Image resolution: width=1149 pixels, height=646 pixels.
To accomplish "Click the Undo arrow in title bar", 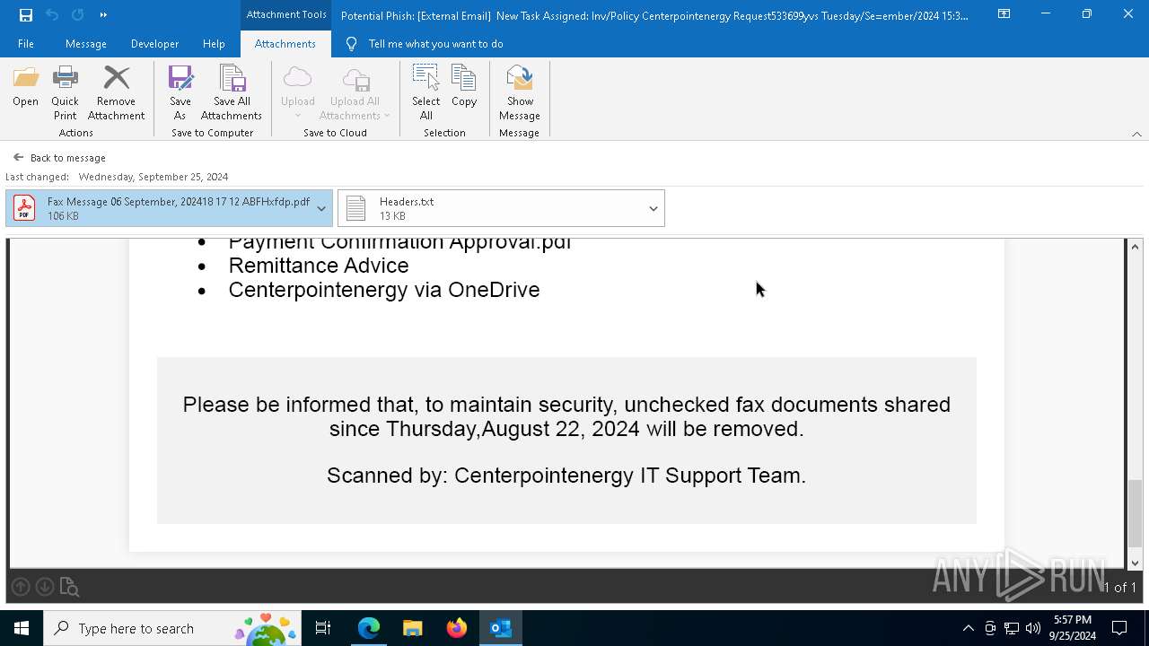I will [52, 14].
